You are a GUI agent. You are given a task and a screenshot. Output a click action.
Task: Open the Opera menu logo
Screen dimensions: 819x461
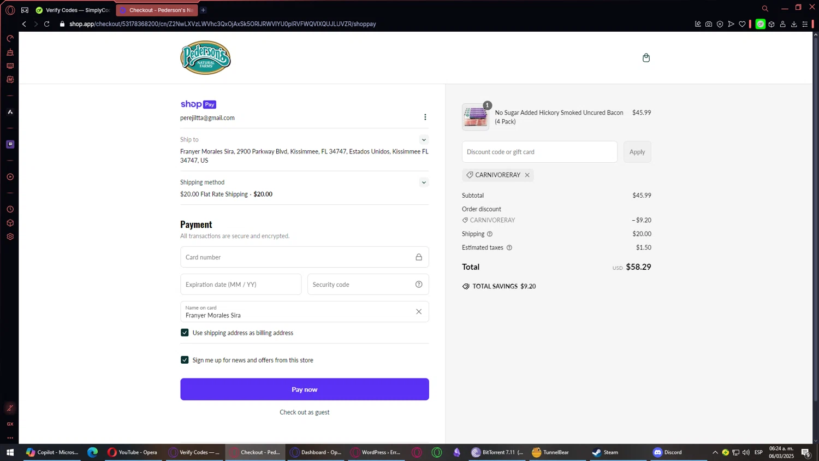(x=10, y=10)
